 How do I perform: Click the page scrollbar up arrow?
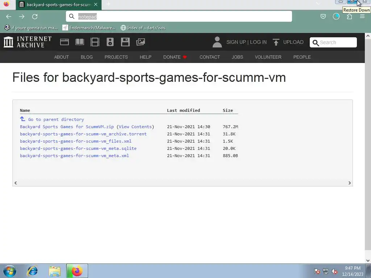pyautogui.click(x=368, y=36)
